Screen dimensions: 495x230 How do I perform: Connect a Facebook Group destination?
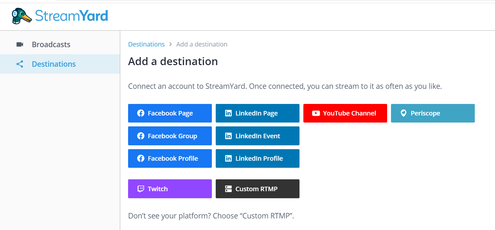[x=170, y=136]
